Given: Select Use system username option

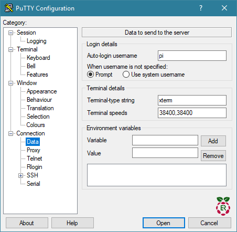Looking at the screenshot, I should coord(126,75).
